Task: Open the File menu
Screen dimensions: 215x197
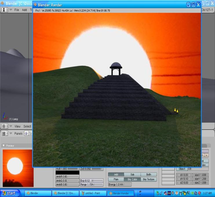Action: point(17,10)
